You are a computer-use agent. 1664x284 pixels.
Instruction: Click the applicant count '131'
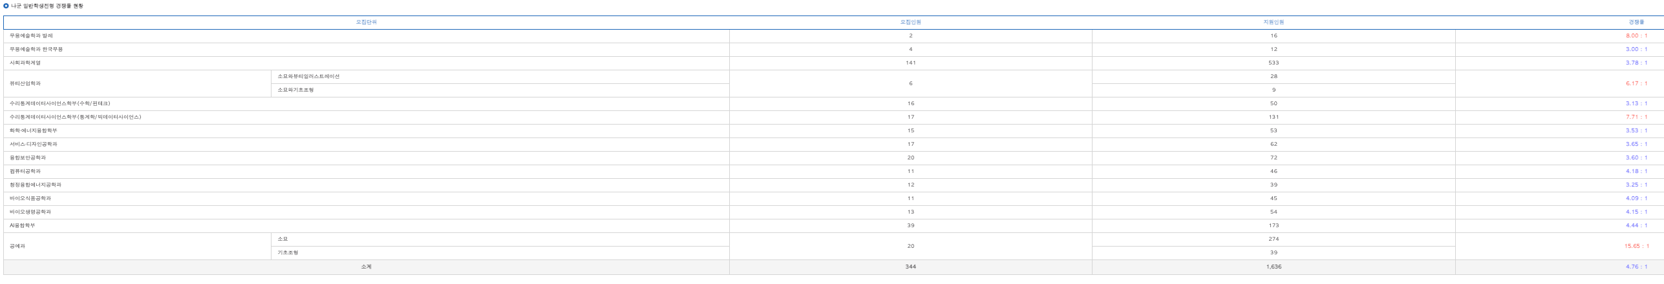1274,117
